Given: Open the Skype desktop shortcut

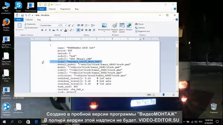Looking at the screenshot, I should [x=18, y=7].
